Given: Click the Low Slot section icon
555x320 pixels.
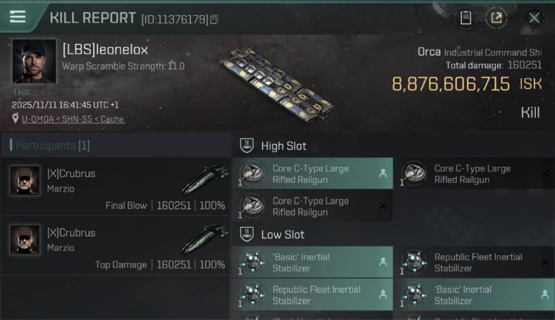Looking at the screenshot, I should tap(247, 234).
